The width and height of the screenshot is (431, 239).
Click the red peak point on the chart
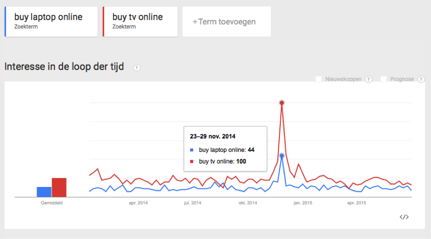[x=282, y=103]
